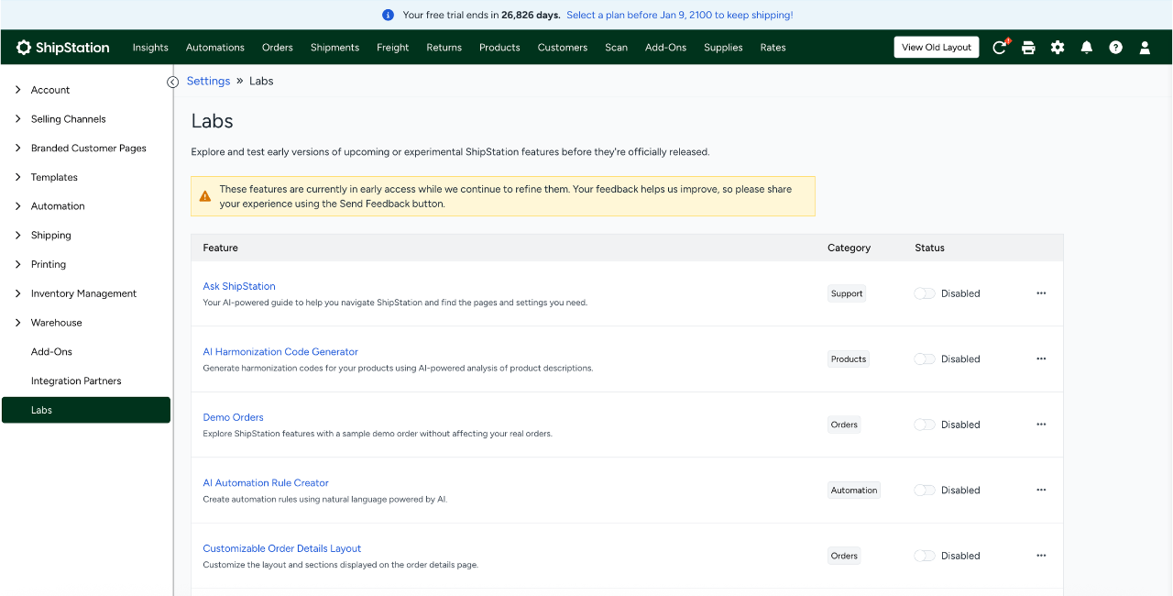This screenshot has width=1173, height=596.
Task: Click the Support category tag
Action: click(x=847, y=293)
